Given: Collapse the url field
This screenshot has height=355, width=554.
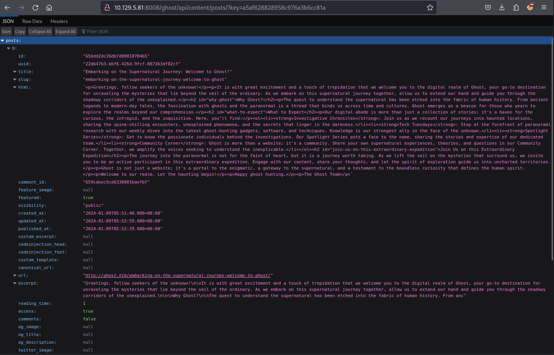Looking at the screenshot, I should 15,275.
